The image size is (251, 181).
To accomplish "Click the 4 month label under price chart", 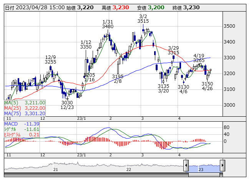I will tap(179, 119).
